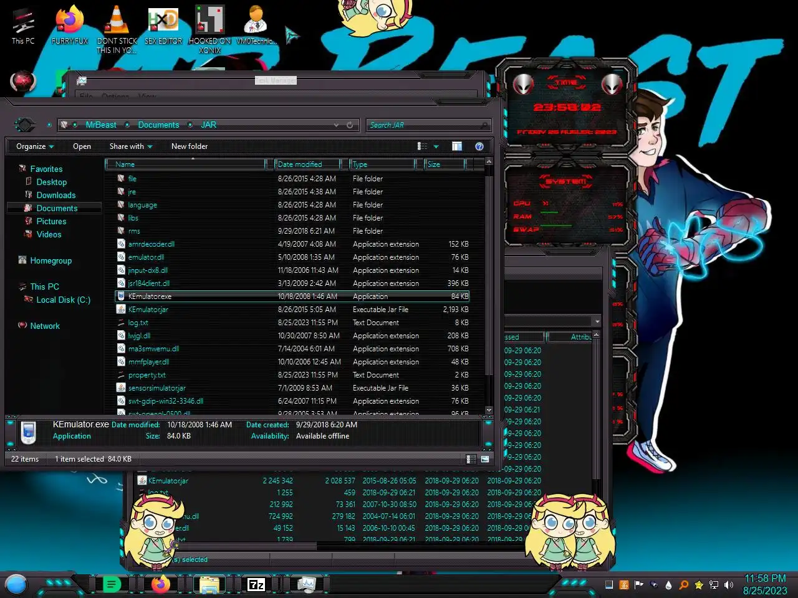The image size is (798, 598).
Task: Open the view options dropdown arrow
Action: click(x=436, y=146)
